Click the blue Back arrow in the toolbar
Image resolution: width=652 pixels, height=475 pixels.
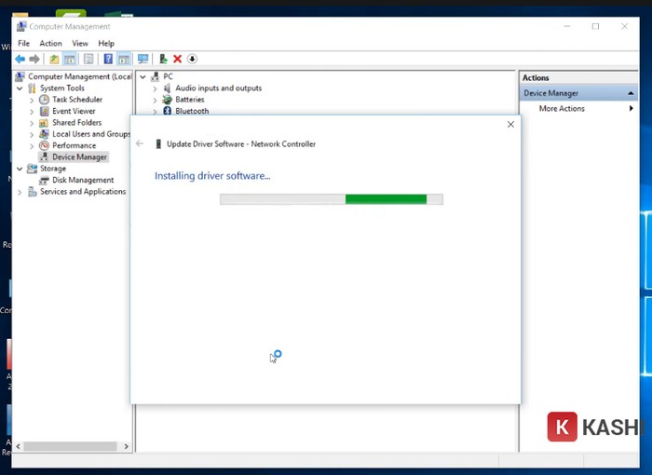[20, 59]
